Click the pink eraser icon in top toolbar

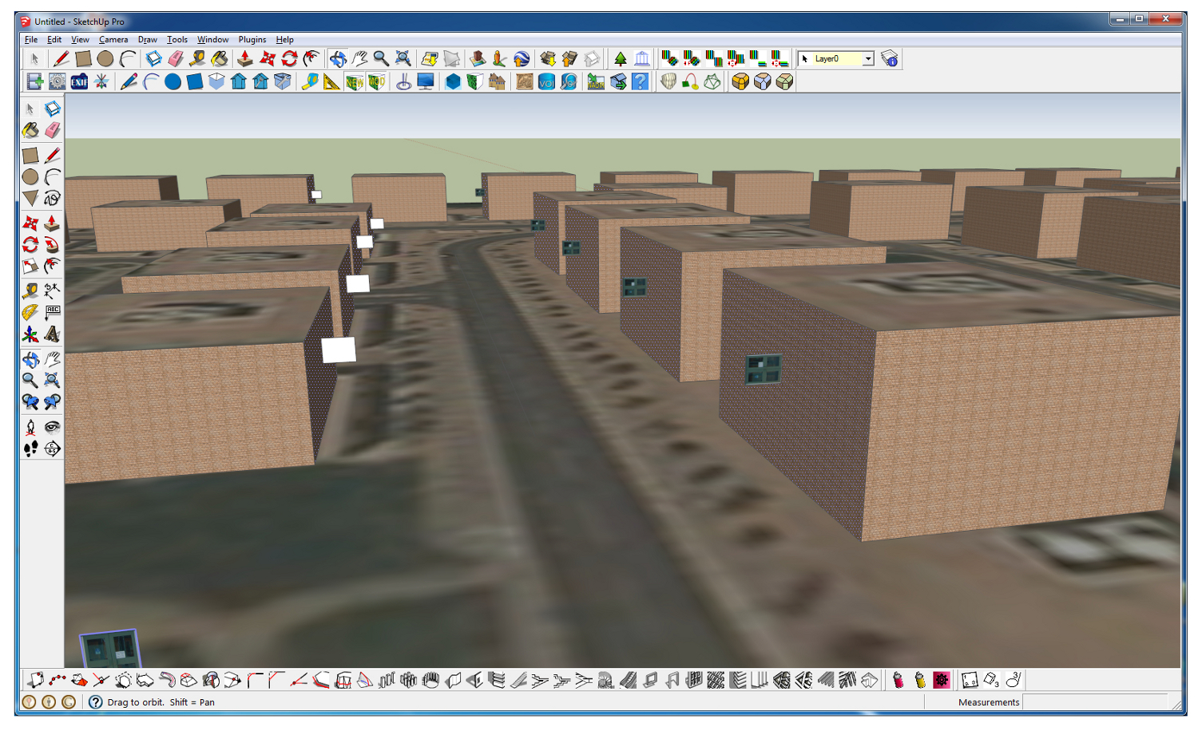pos(176,59)
